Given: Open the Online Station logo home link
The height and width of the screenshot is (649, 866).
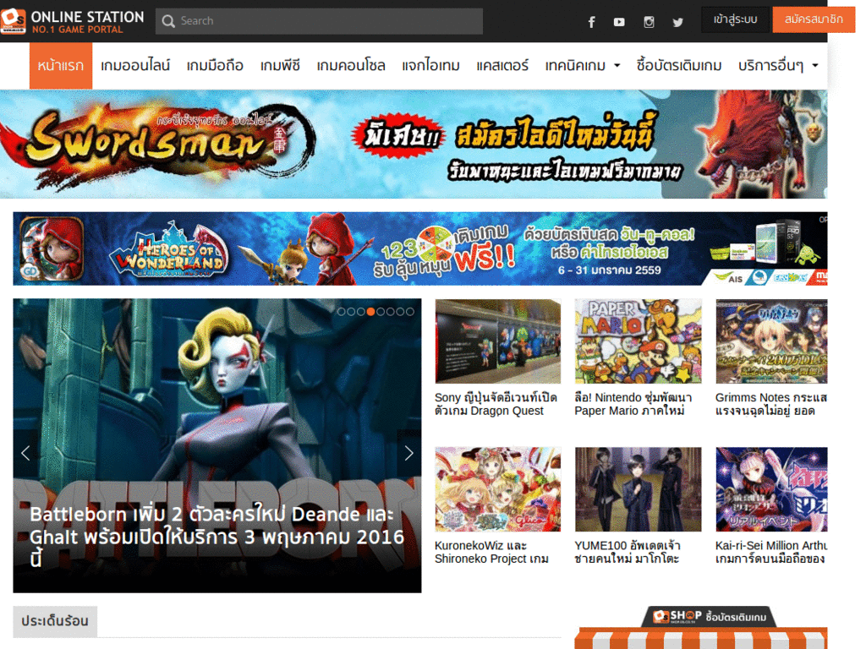Looking at the screenshot, I should 73,21.
